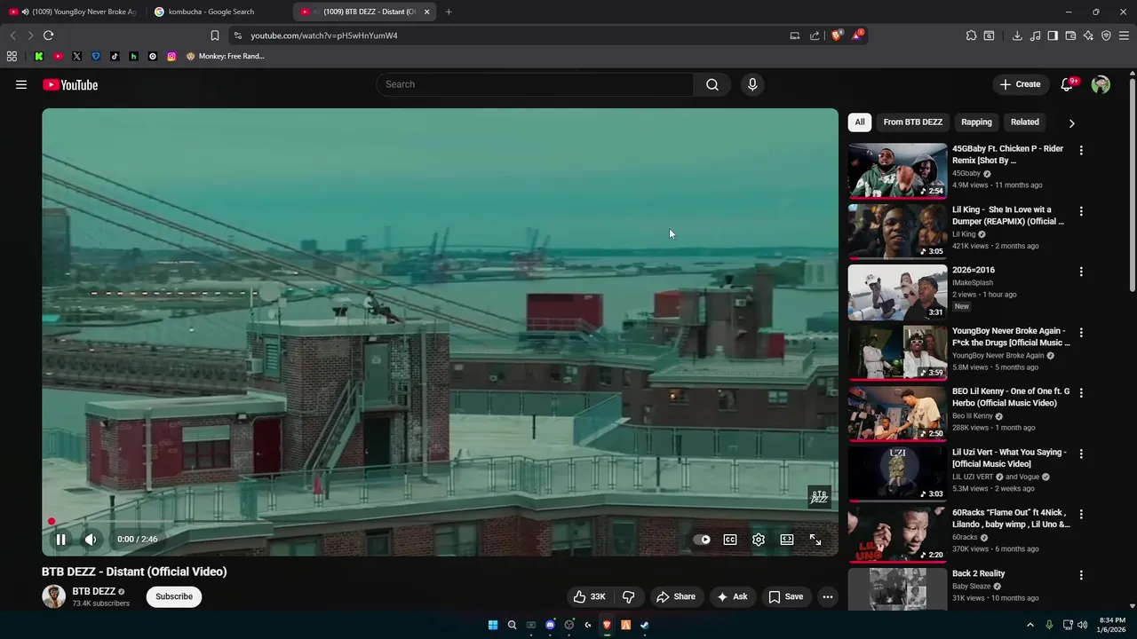
Task: Save the video to a playlist
Action: click(786, 596)
